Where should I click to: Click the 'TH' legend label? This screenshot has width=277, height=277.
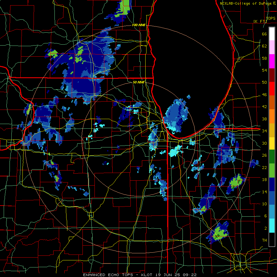coord(264,240)
